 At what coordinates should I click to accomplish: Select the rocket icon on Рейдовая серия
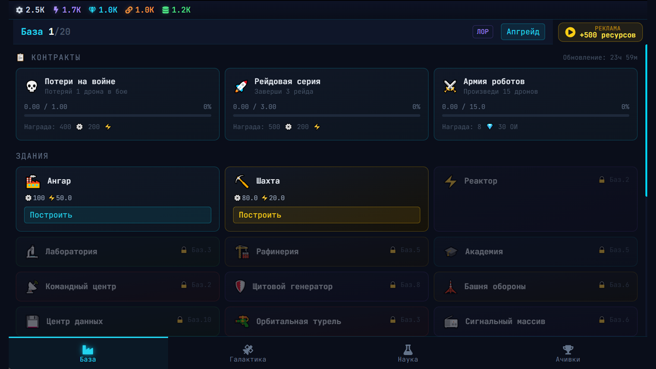(241, 86)
